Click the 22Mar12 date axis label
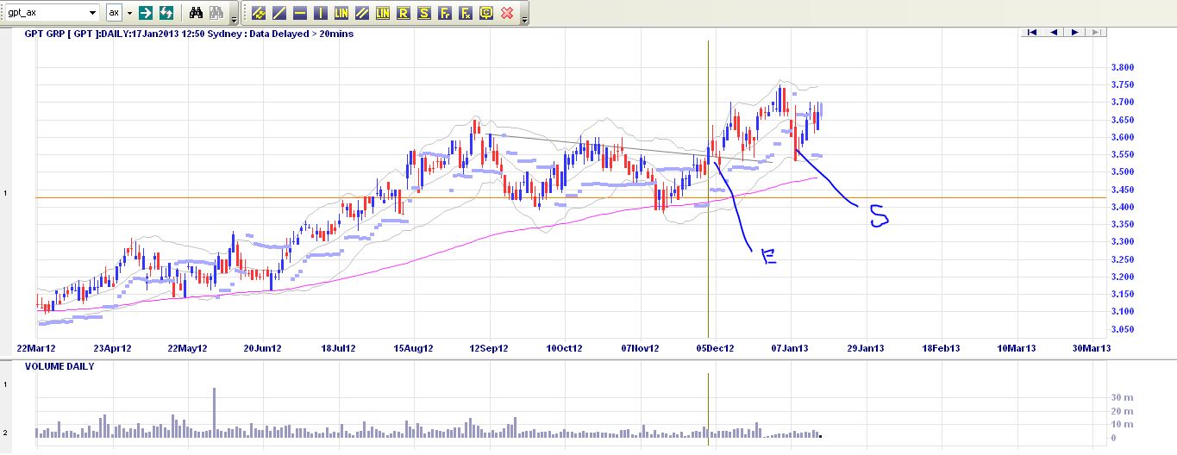Viewport: 1177px width, 455px height. tap(36, 349)
